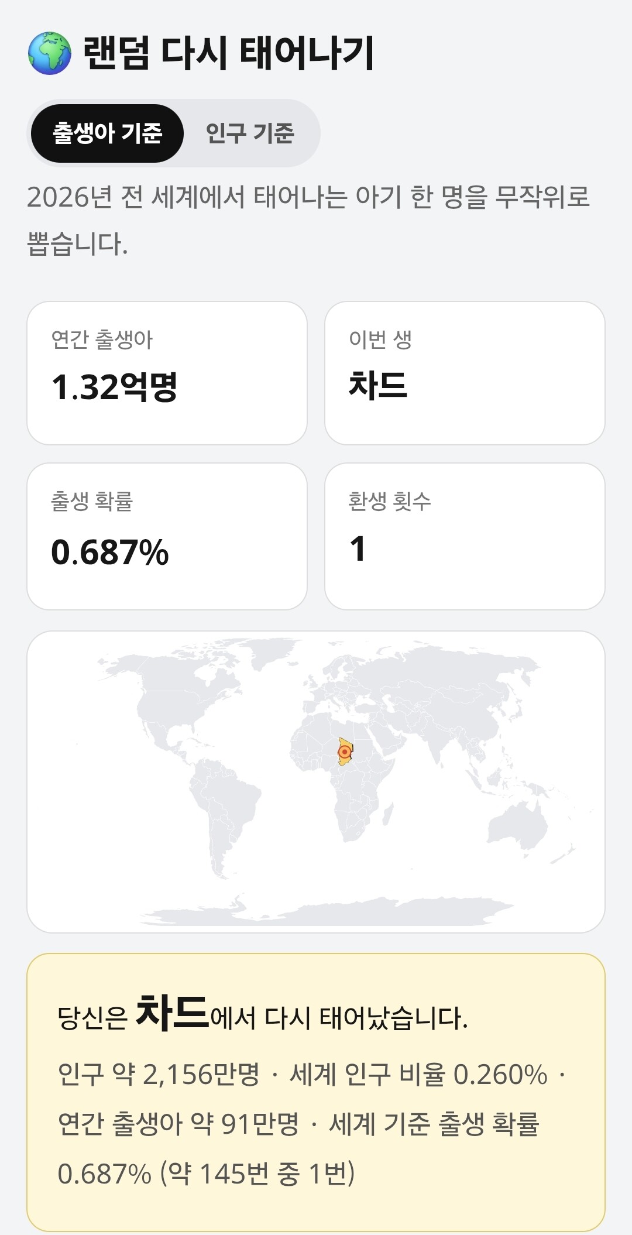
Task: Switch to 인구 기준 mode
Action: click(250, 133)
